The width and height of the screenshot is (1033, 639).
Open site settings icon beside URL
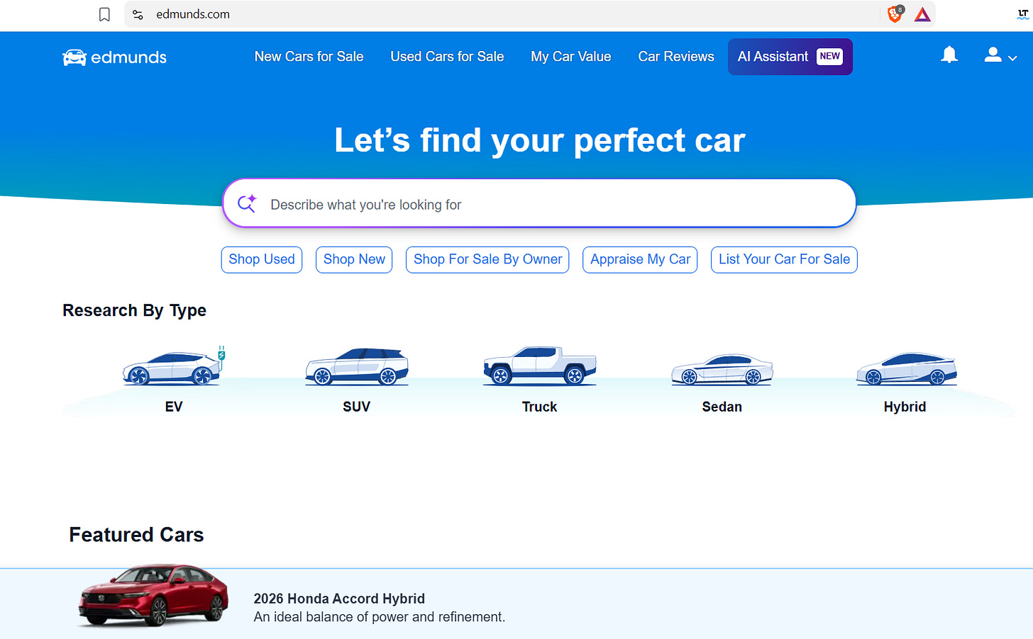pos(138,14)
